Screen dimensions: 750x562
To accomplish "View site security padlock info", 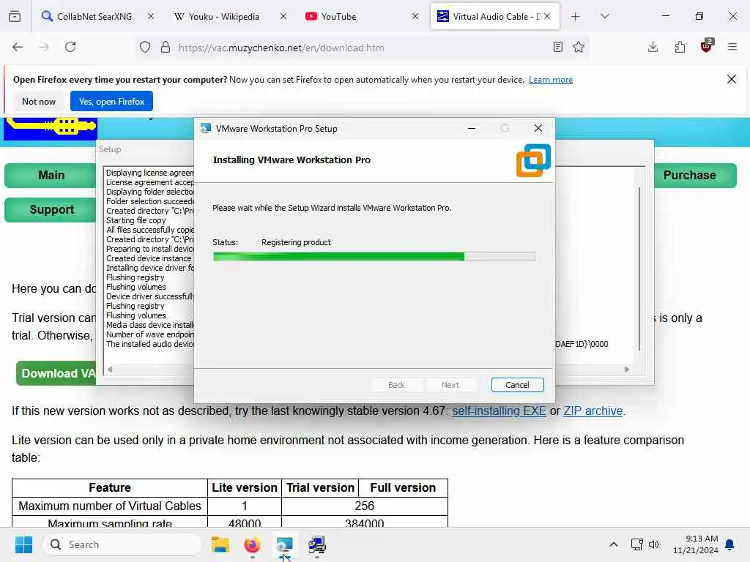I will (x=166, y=48).
